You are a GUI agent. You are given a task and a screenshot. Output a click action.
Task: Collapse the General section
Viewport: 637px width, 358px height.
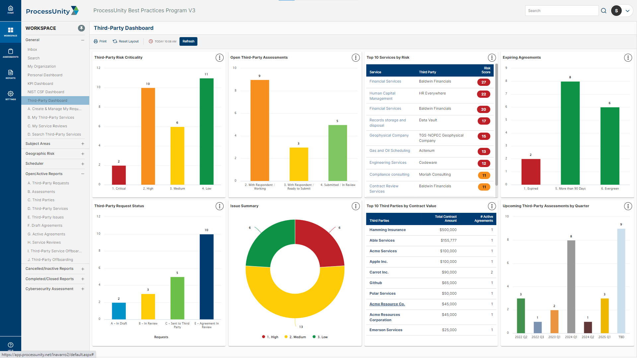(x=83, y=40)
